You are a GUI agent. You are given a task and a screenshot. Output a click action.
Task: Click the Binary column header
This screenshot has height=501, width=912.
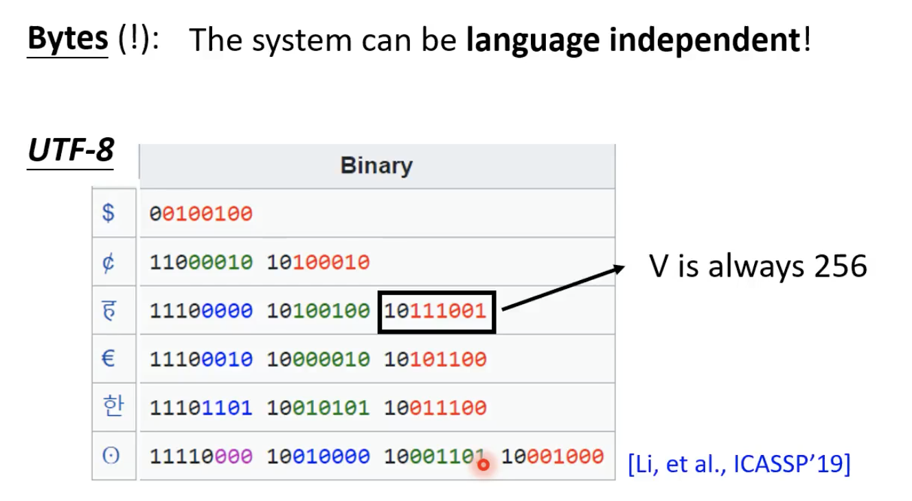pos(376,166)
